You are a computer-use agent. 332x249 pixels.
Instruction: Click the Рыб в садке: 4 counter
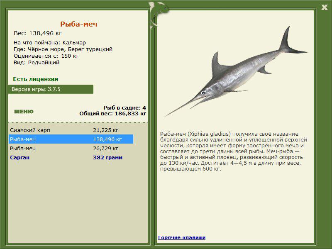124,107
